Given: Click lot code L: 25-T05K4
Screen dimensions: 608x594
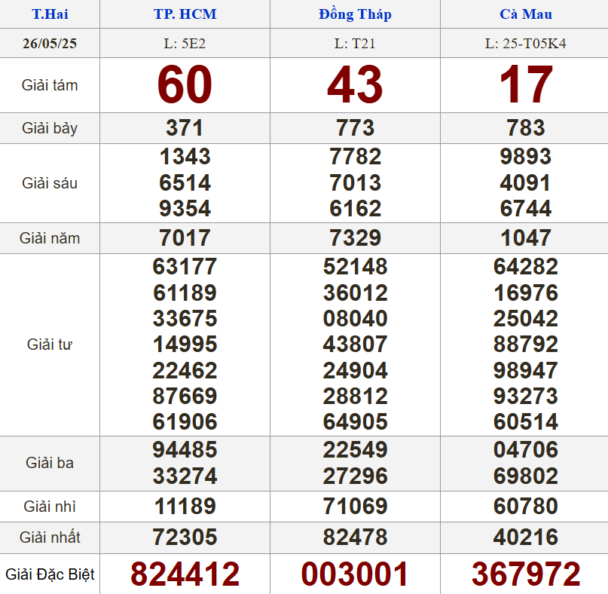Looking at the screenshot, I should (525, 43).
